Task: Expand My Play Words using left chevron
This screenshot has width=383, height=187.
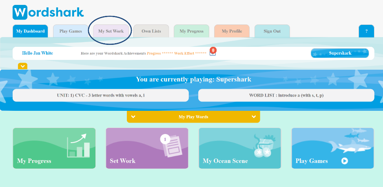Action: click(133, 117)
